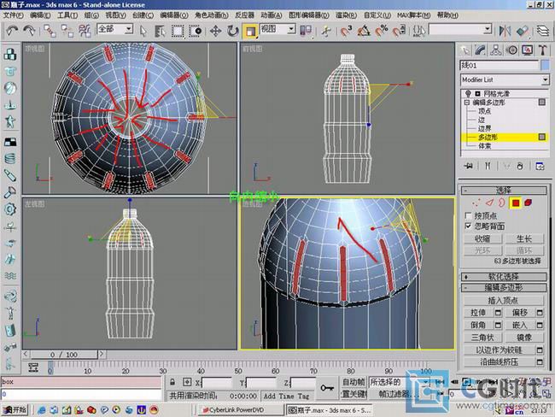
Task: Click the Mirror Selected Objects icon
Action: pyautogui.click(x=505, y=31)
